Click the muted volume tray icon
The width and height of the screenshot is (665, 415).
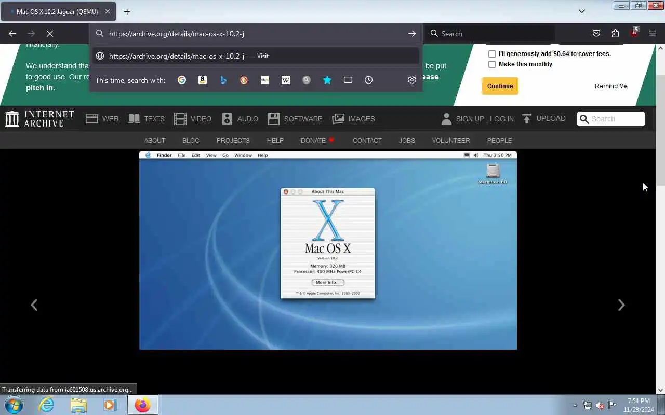click(x=600, y=405)
